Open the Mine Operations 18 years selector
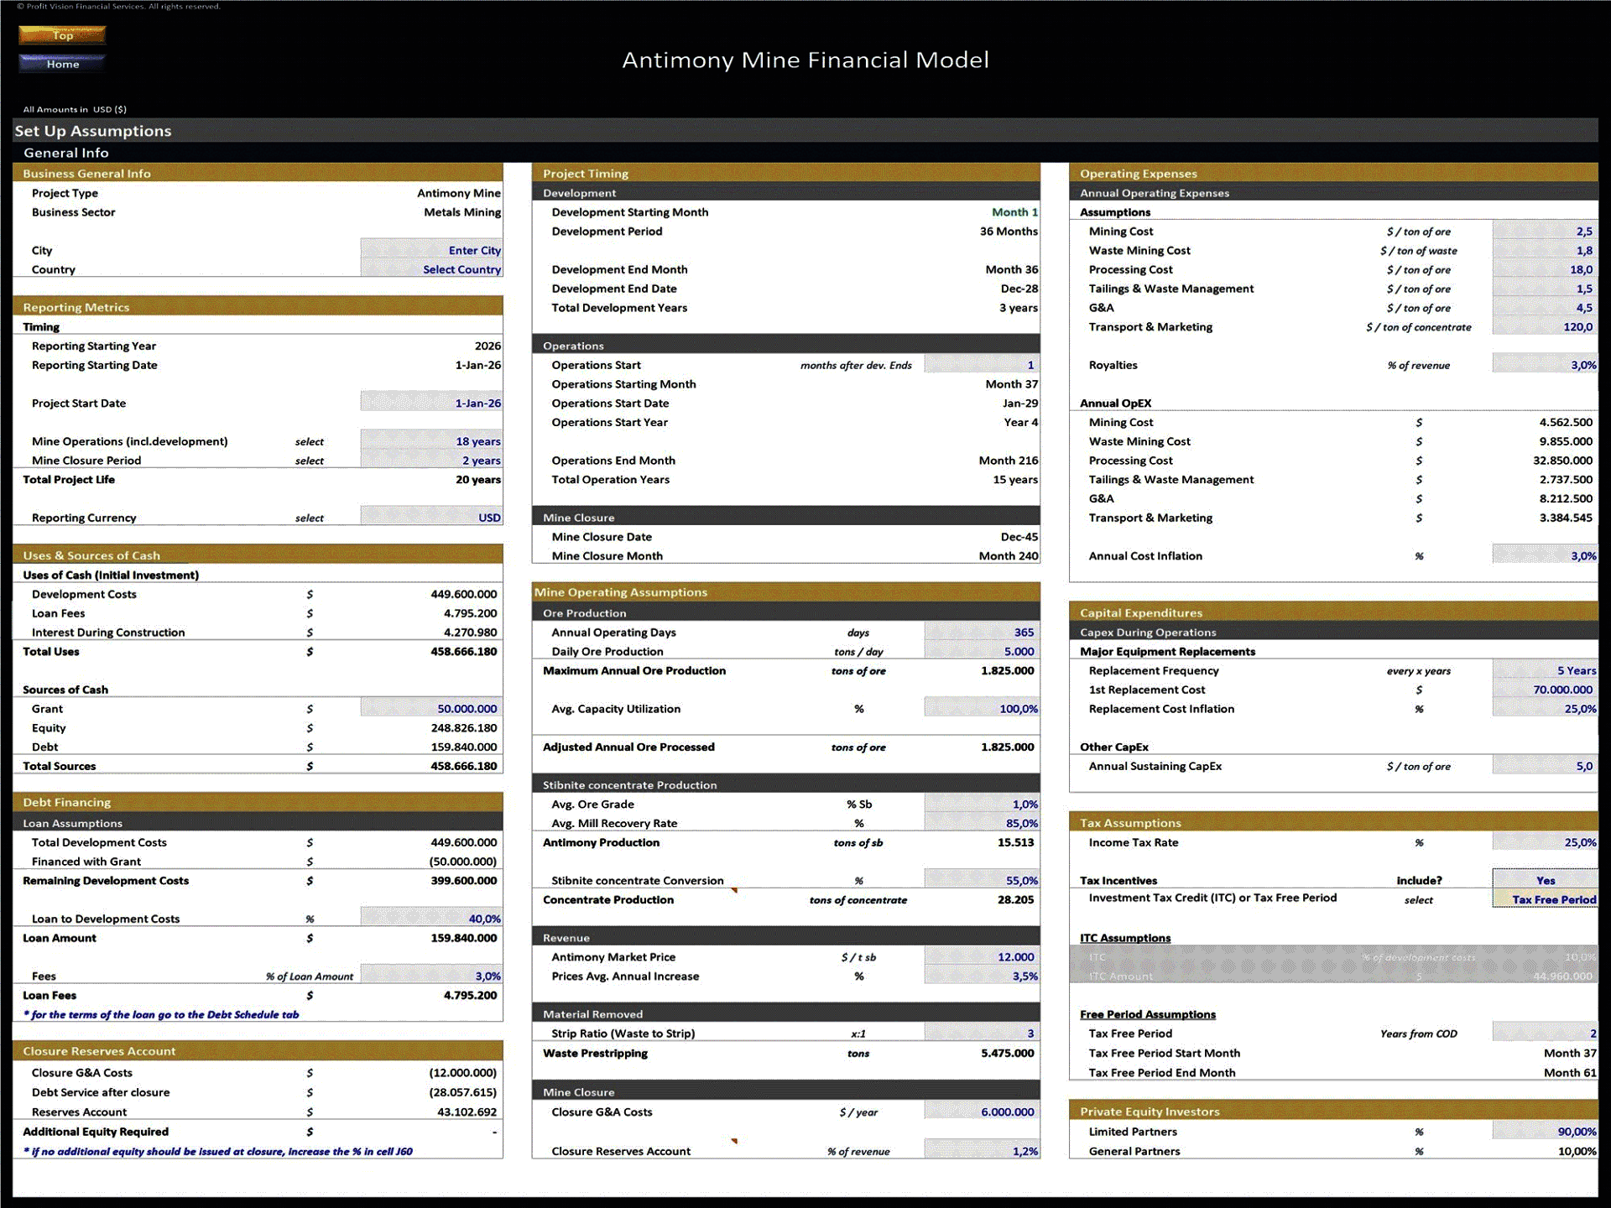Viewport: 1611px width, 1208px height. [x=431, y=441]
